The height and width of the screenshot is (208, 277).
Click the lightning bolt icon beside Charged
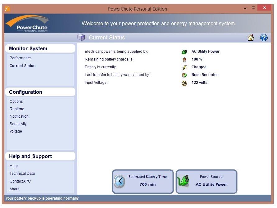pyautogui.click(x=184, y=67)
